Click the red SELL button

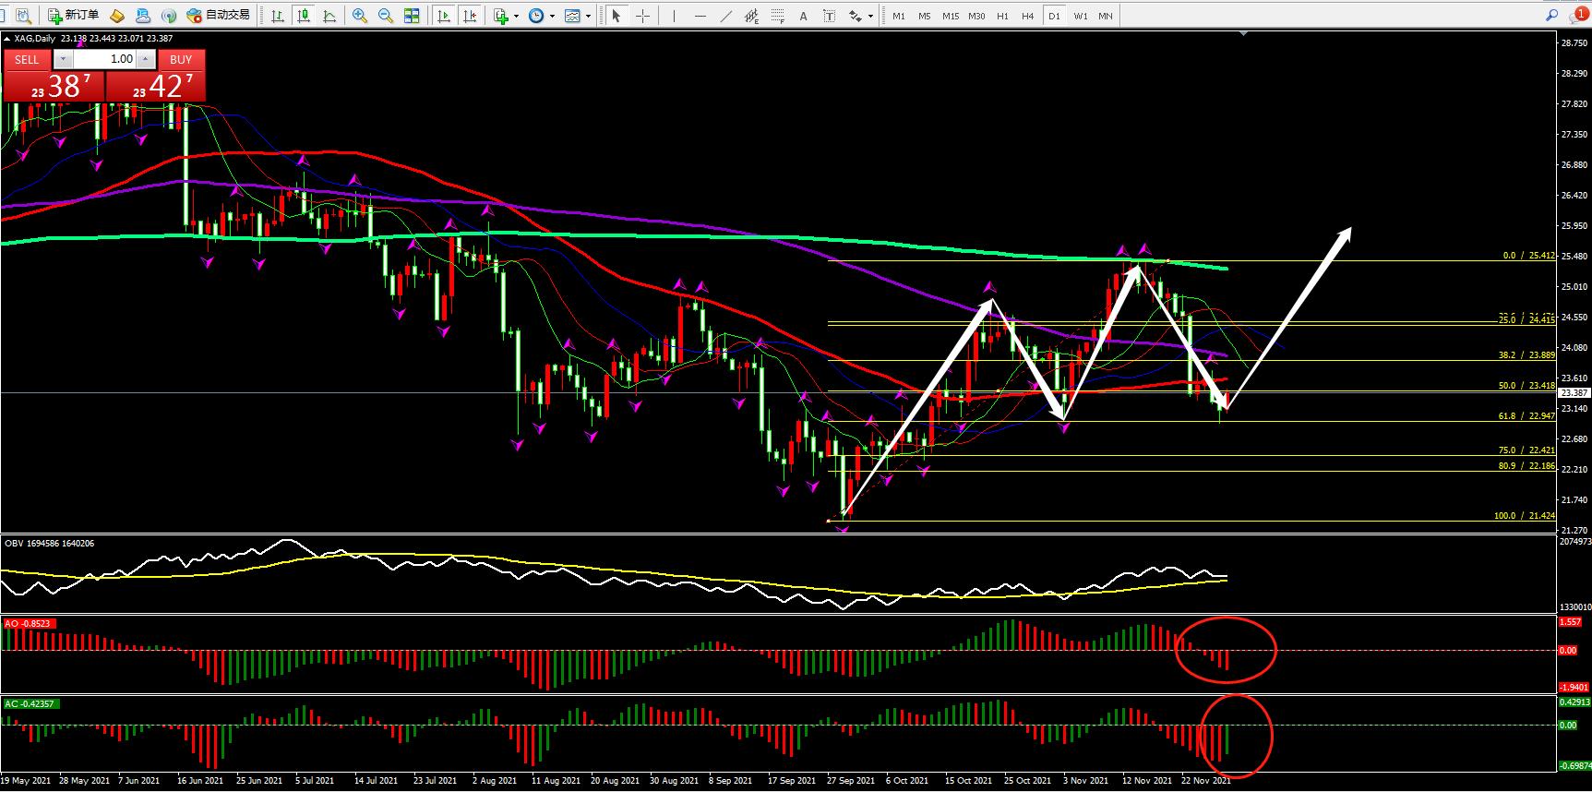(x=27, y=59)
